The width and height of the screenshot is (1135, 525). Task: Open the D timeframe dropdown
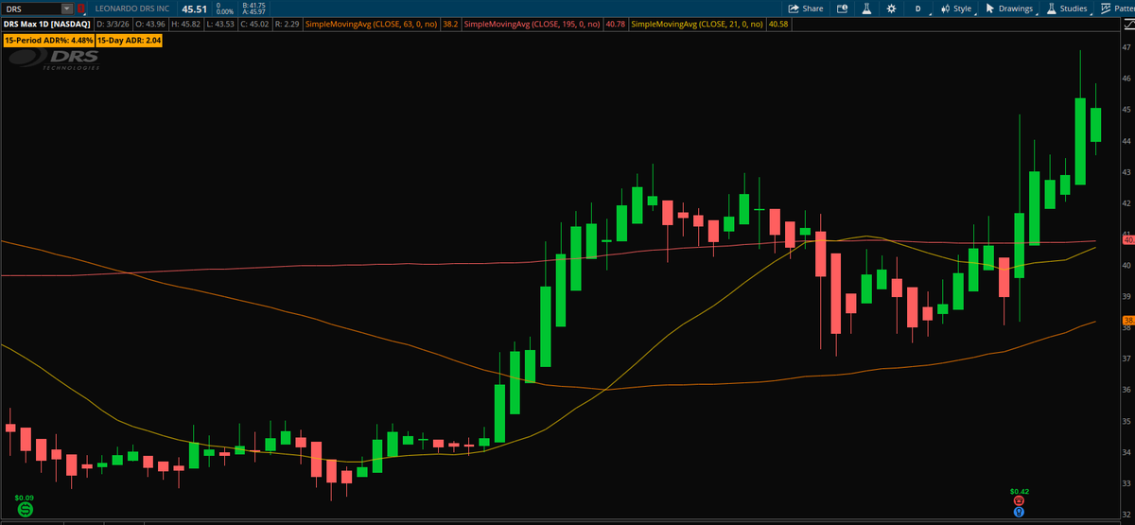click(917, 9)
